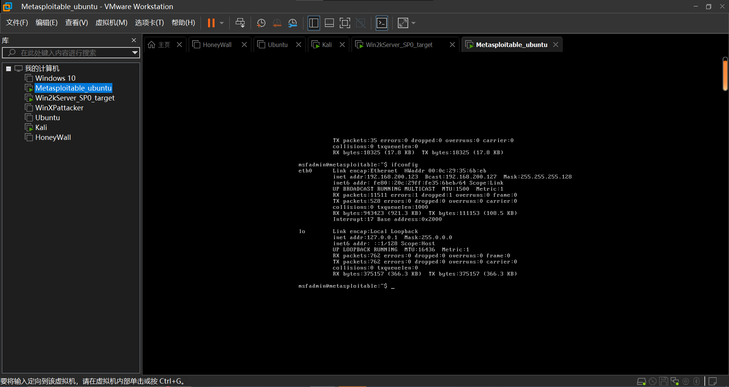
Task: Click the Bluetooth device status icon
Action: (x=696, y=381)
